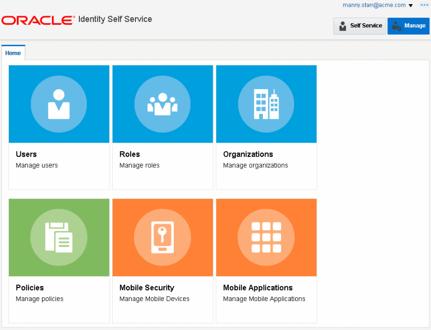The width and height of the screenshot is (431, 330).
Task: Click the "Manage policies" description
Action: [x=39, y=299]
